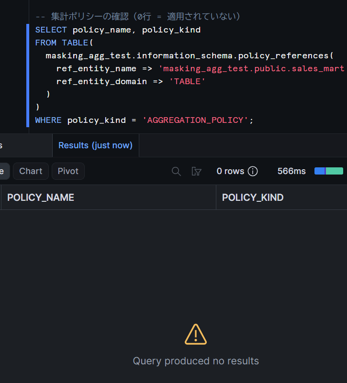
Task: Click the 'AGGREGATION_POLICY' string in the editor
Action: 195,120
